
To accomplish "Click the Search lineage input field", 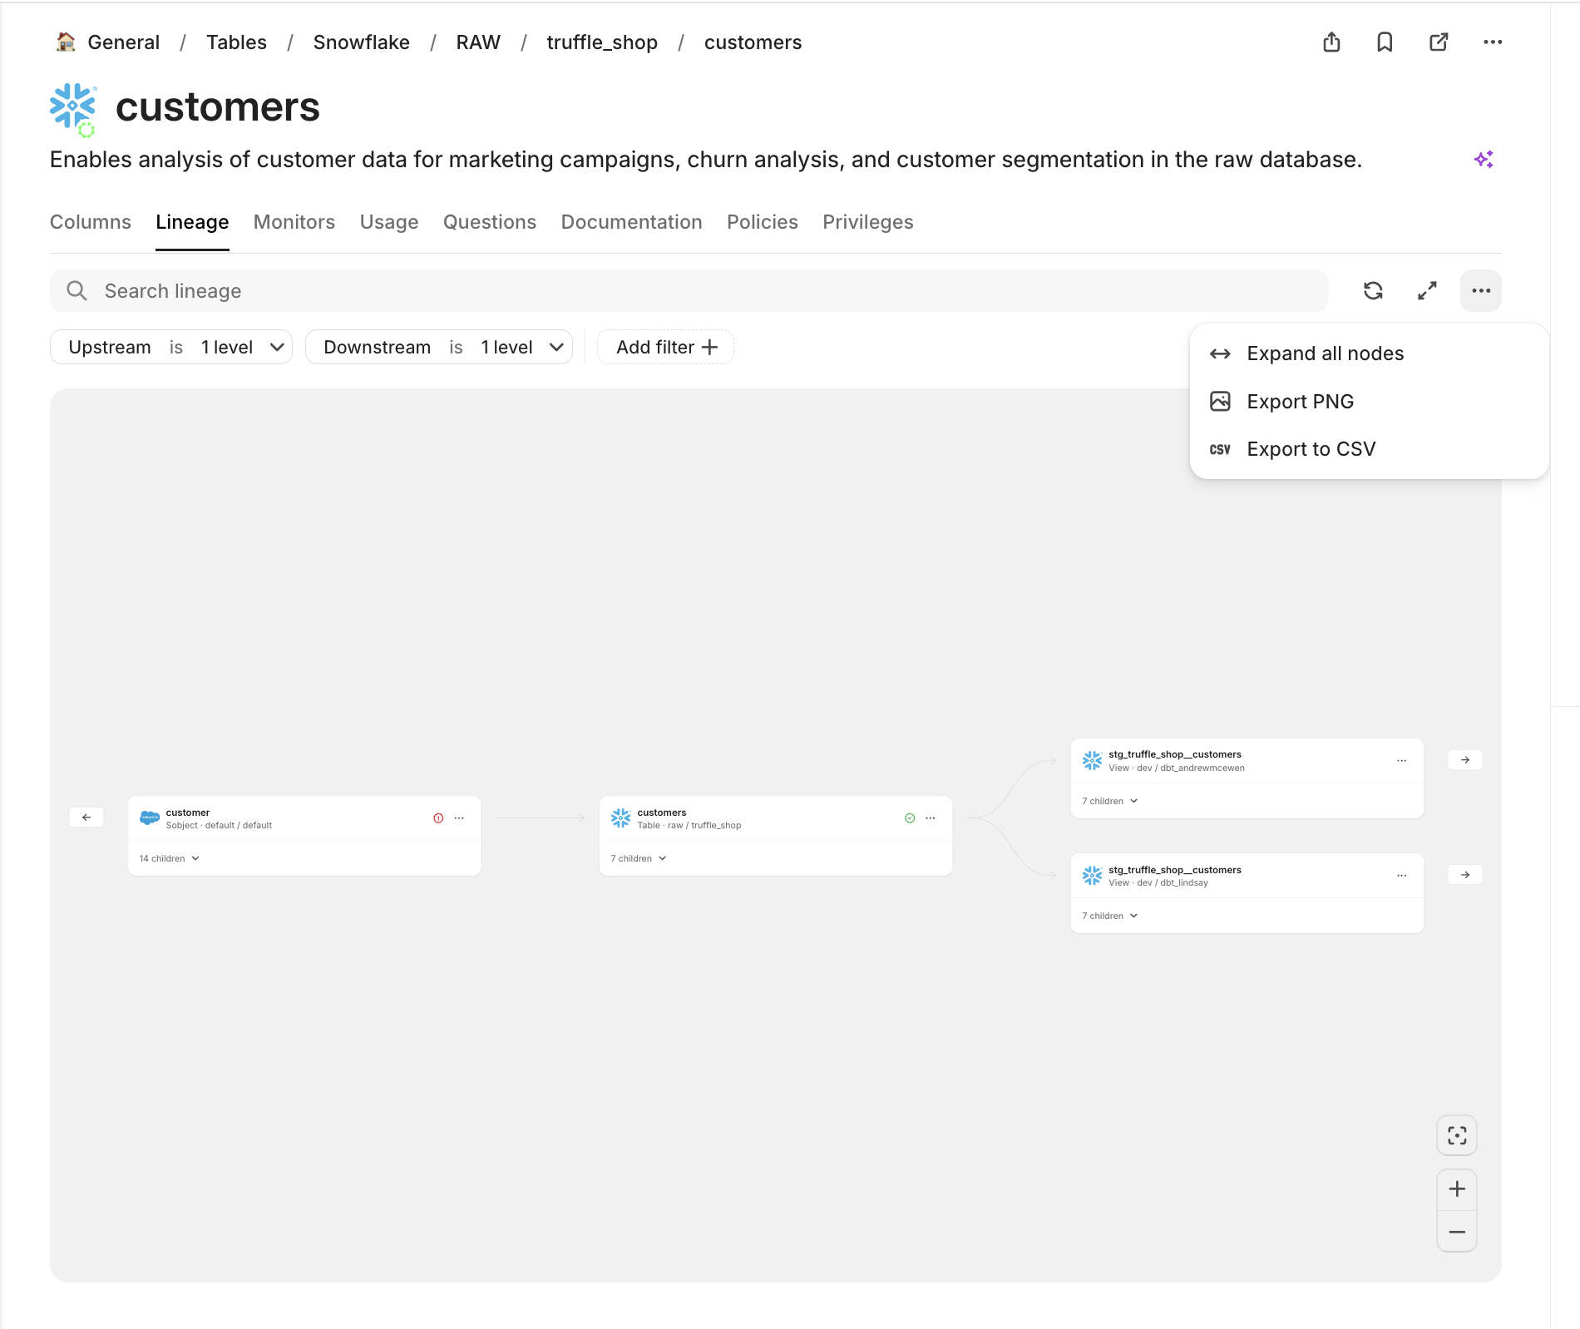I will [x=689, y=290].
